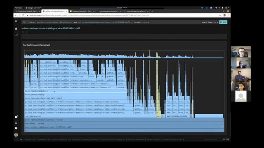This screenshot has width=264, height=148.
Task: Open the system volume icon in top bar
Action: (219, 8)
